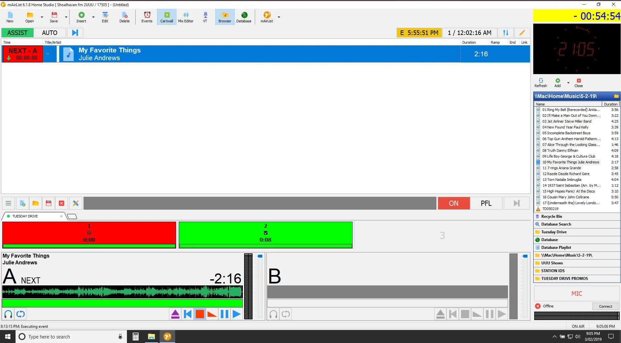Open the VT voice track tool
Screen dimensions: 621x343
pyautogui.click(x=205, y=17)
